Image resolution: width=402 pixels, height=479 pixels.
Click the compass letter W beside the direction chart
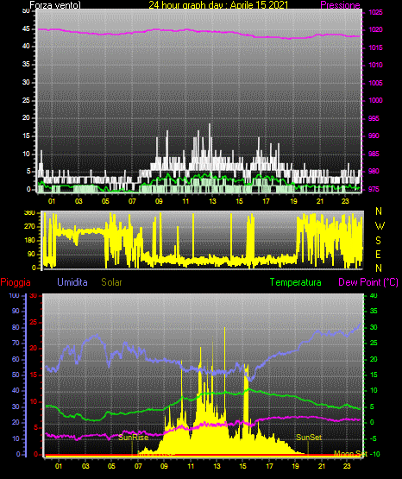(x=380, y=226)
